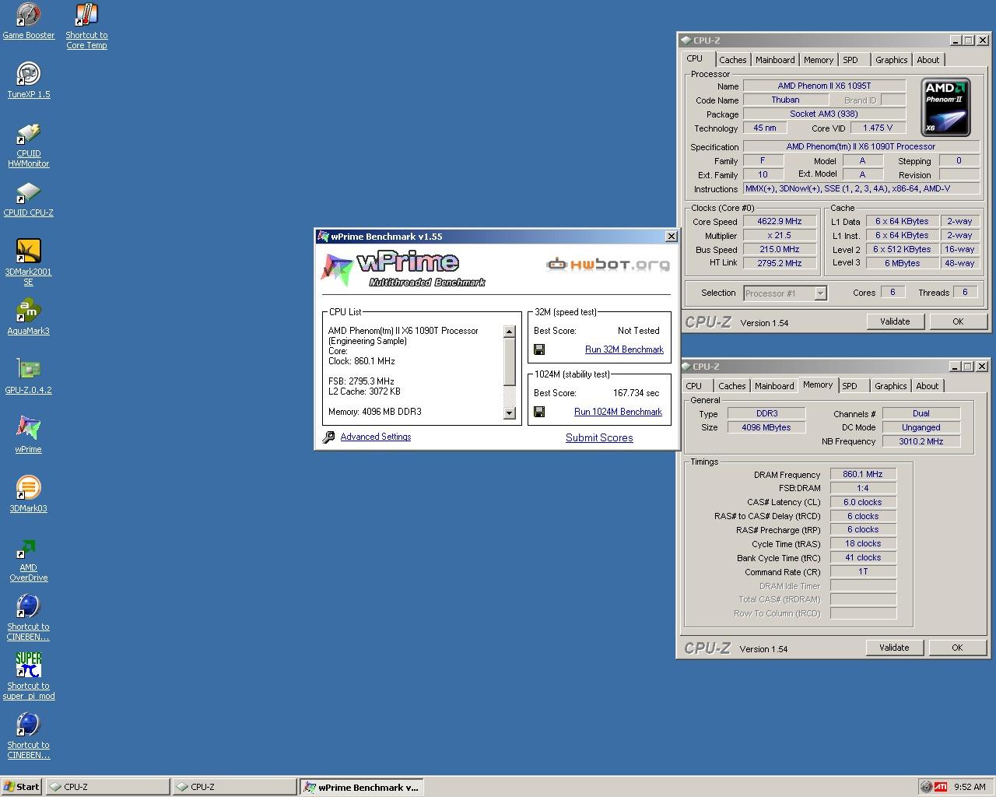
Task: Open GPU-Z.0.4.2 desktop icon
Action: pos(29,376)
